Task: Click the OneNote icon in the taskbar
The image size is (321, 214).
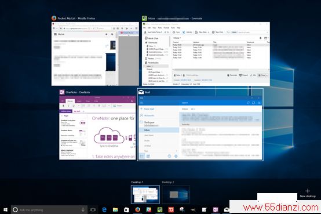Action: click(x=216, y=209)
